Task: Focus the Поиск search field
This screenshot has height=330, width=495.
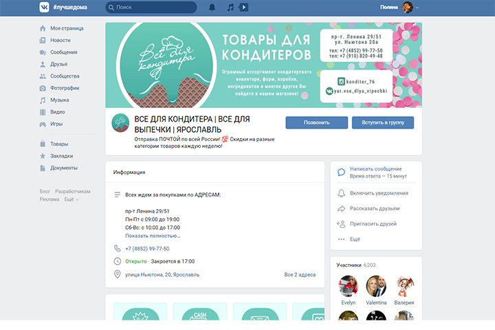Action: point(151,8)
